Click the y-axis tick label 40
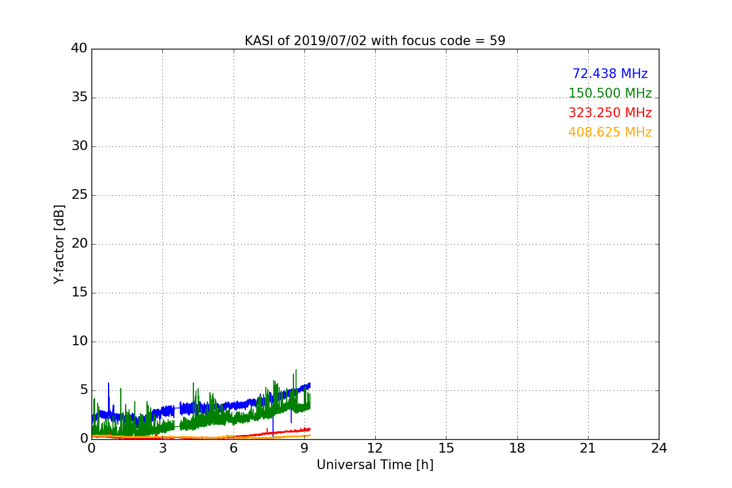Screen dimensions: 732x488 tap(79, 49)
